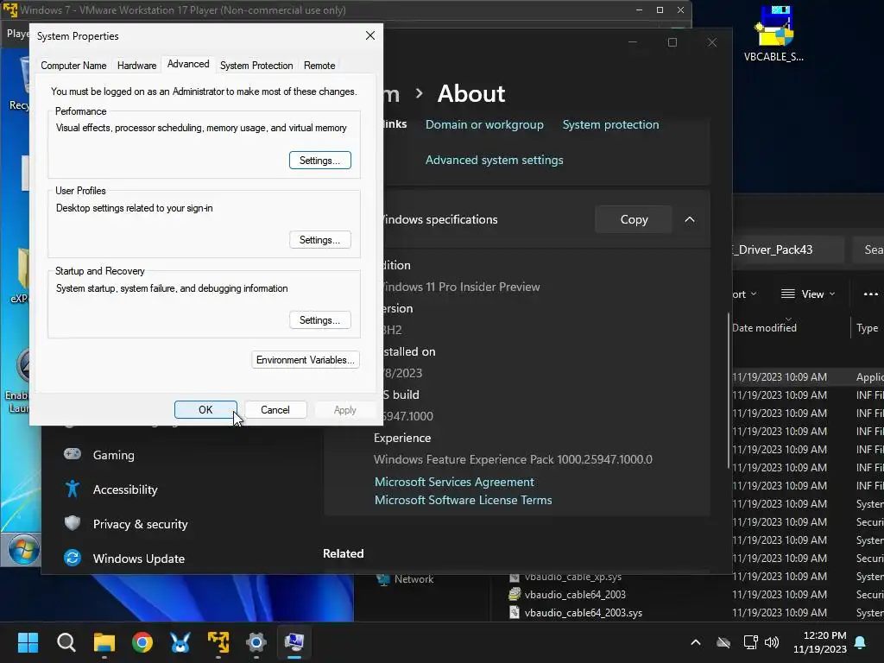The width and height of the screenshot is (884, 663).
Task: Open the clock showing 12:20 PM
Action: pyautogui.click(x=820, y=642)
